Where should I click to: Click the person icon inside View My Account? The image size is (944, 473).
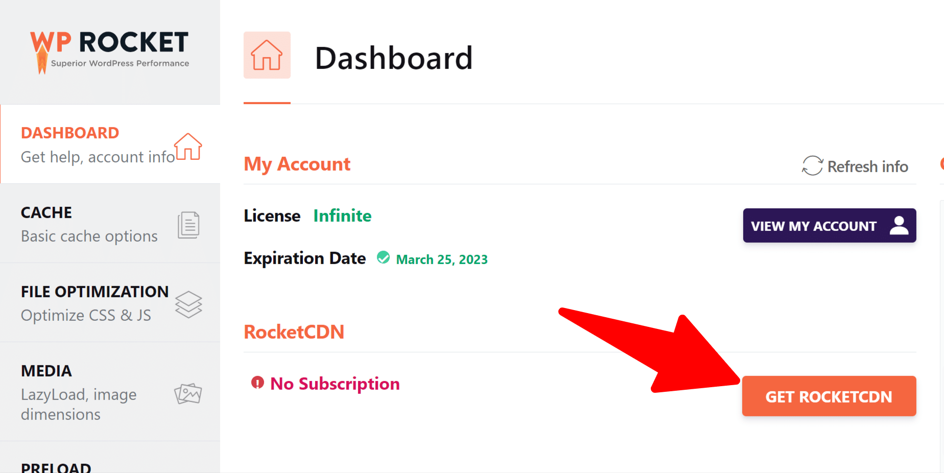point(899,225)
